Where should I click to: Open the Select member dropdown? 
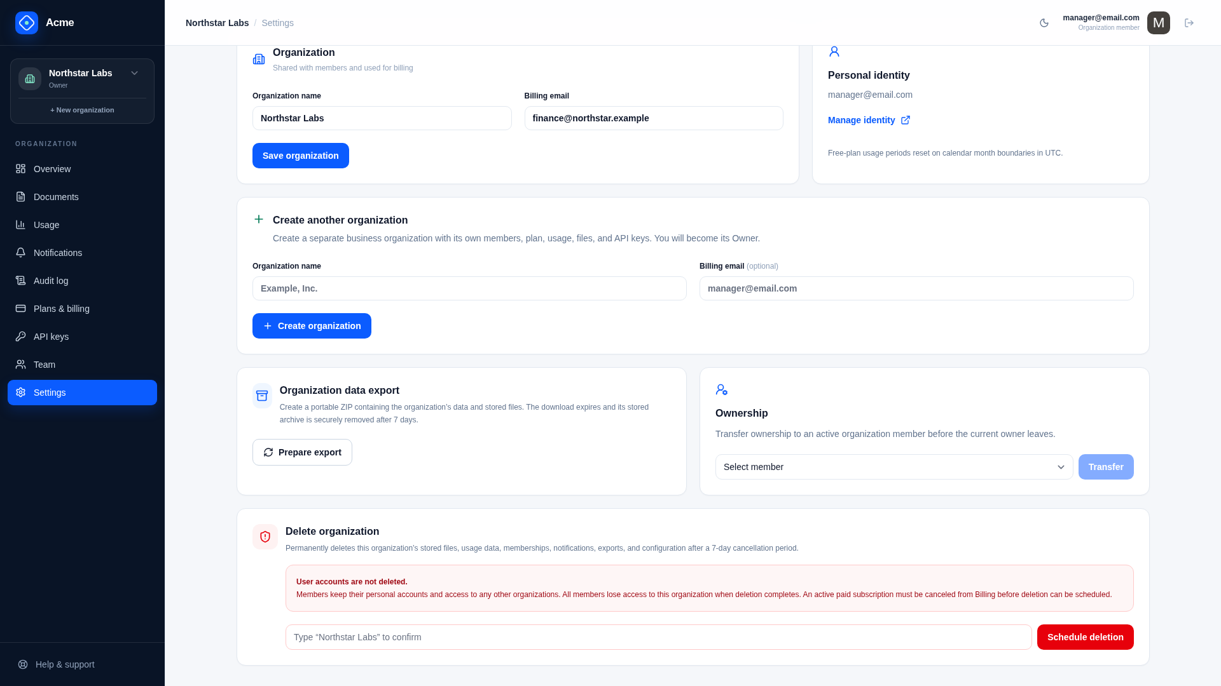pos(894,467)
